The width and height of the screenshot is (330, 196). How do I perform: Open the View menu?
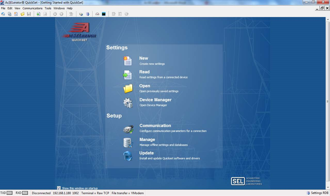tap(17, 8)
